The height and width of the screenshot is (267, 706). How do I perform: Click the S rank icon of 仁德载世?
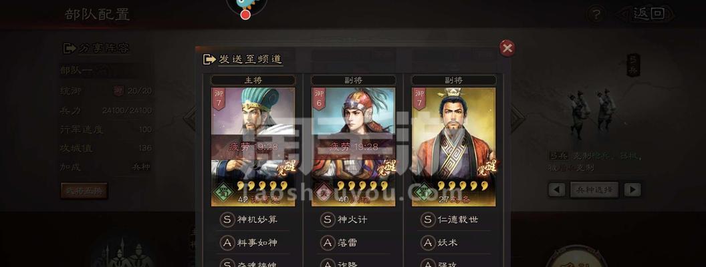[x=428, y=220]
